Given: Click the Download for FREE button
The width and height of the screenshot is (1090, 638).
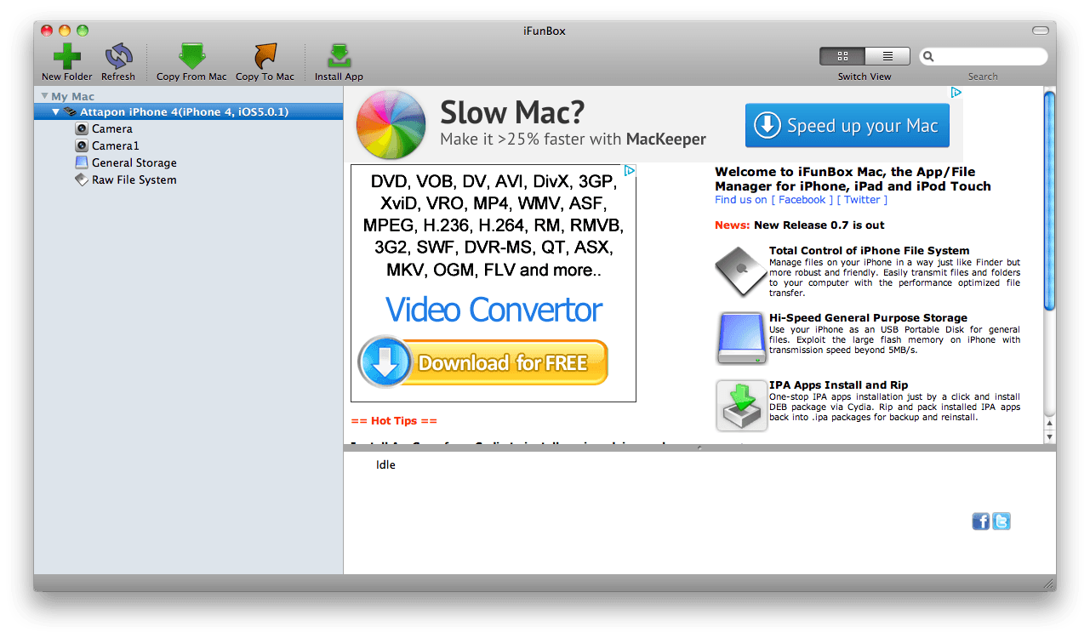Looking at the screenshot, I should (x=482, y=362).
